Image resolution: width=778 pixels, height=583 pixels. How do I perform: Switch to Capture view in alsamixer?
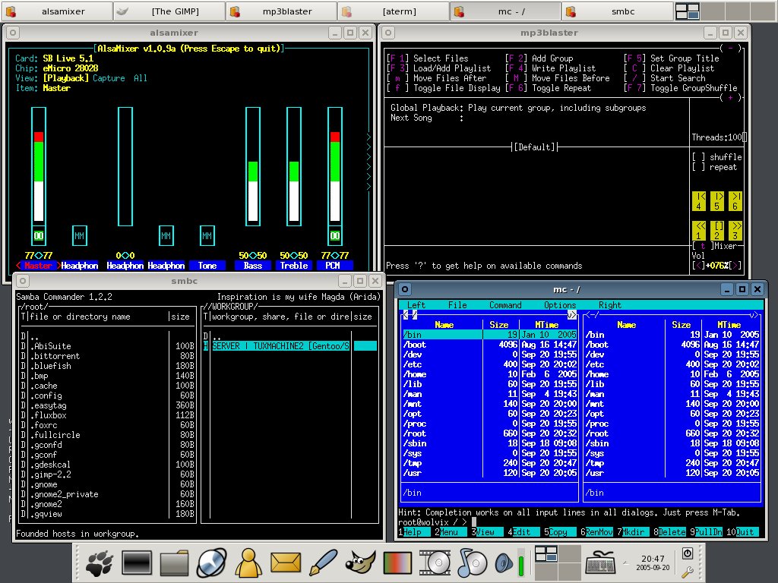tap(109, 78)
